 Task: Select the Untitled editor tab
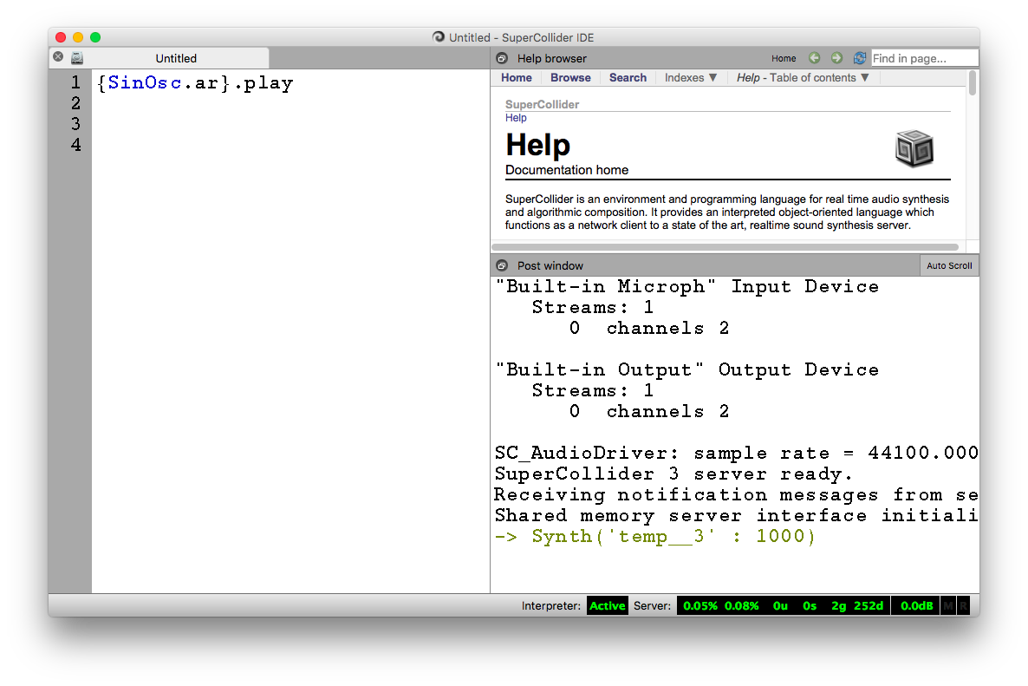click(176, 58)
